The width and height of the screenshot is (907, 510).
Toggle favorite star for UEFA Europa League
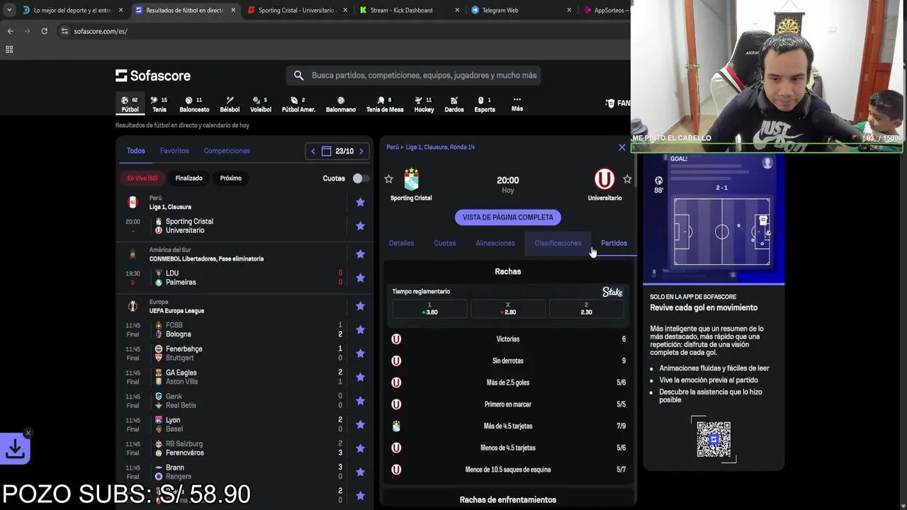[360, 306]
